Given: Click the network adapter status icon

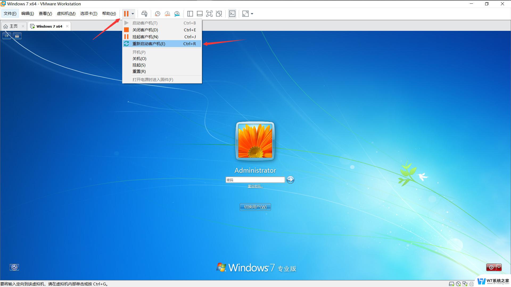Looking at the screenshot, I should 465,284.
